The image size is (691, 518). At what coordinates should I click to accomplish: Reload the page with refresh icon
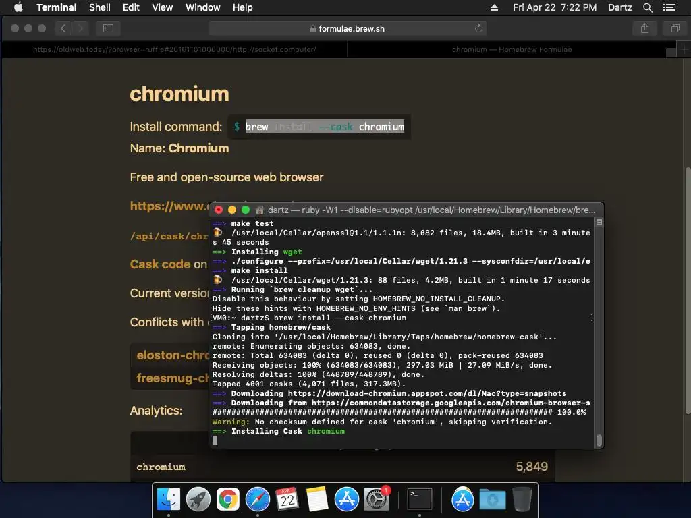(x=478, y=28)
